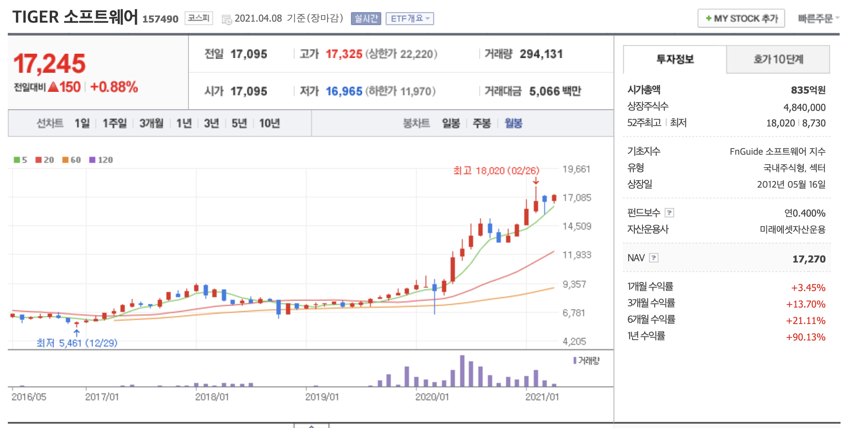844x428 pixels.
Task: Select the 1일 line chart period
Action: pyautogui.click(x=82, y=123)
